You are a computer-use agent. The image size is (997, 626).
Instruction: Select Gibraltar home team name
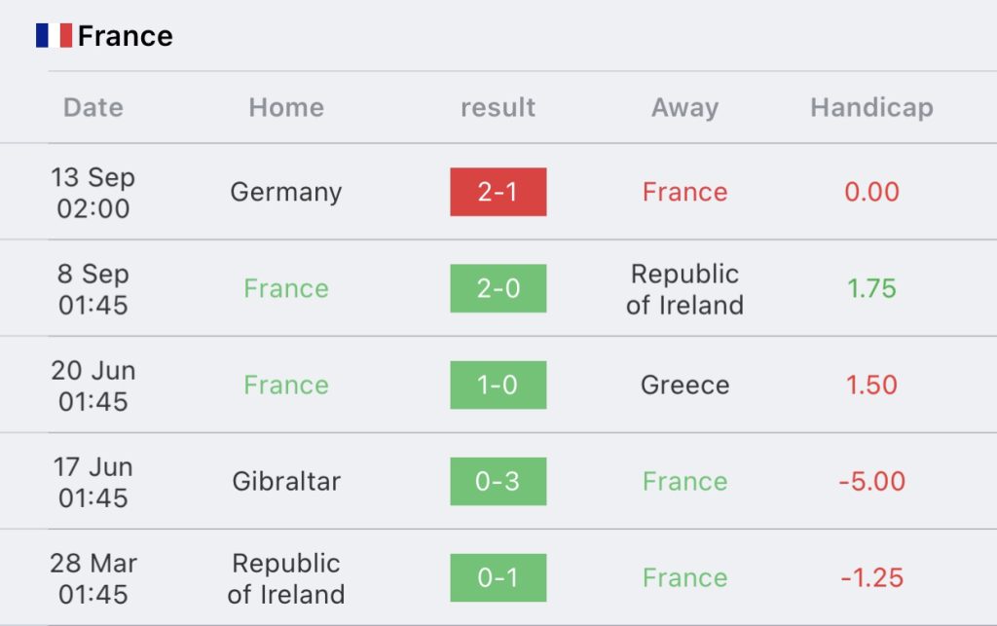286,481
